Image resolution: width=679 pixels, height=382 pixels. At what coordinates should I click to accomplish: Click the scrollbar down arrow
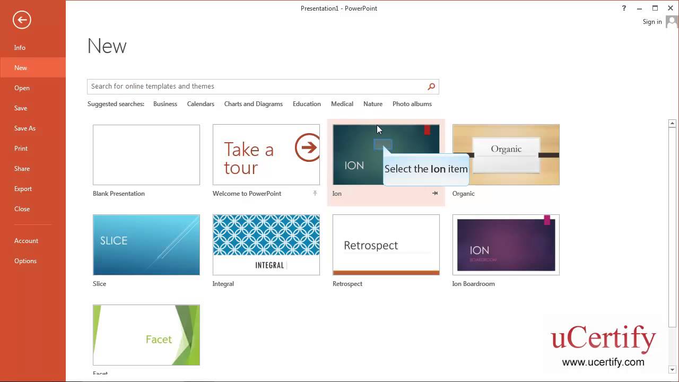click(x=672, y=370)
